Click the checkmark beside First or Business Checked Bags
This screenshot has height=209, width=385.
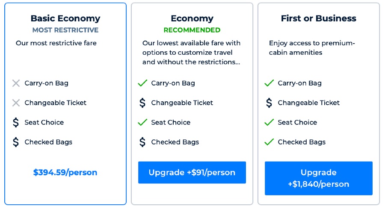(269, 142)
